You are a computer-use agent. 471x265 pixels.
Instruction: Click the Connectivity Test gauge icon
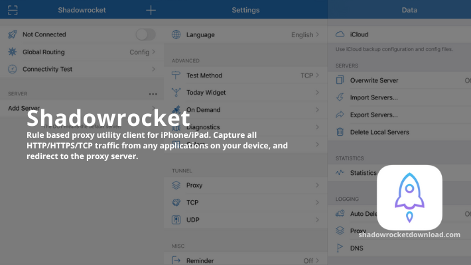tap(13, 69)
